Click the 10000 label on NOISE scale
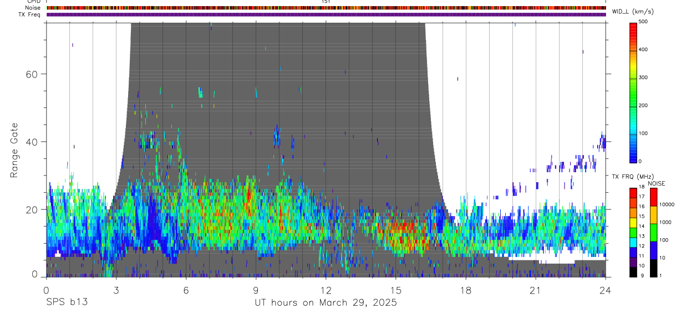This screenshot has width=681, height=314. point(667,205)
